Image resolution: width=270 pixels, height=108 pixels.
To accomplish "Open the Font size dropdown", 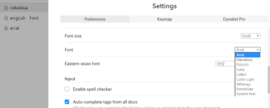I will click(x=250, y=36).
